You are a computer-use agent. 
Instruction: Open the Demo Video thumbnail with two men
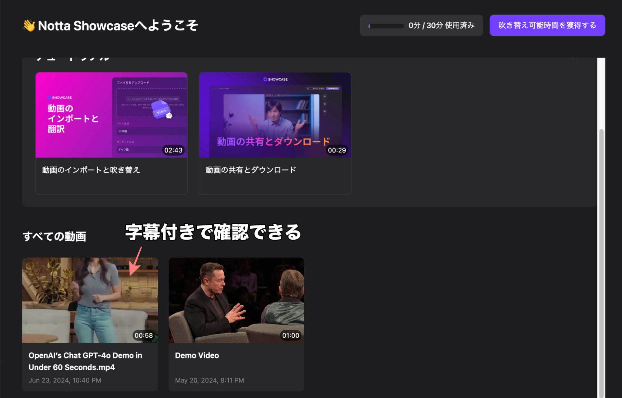pyautogui.click(x=236, y=300)
